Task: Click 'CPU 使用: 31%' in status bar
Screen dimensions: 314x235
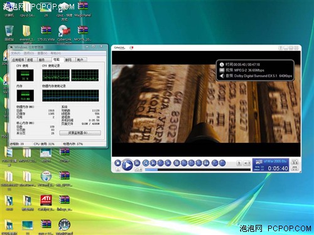Action: [44, 144]
